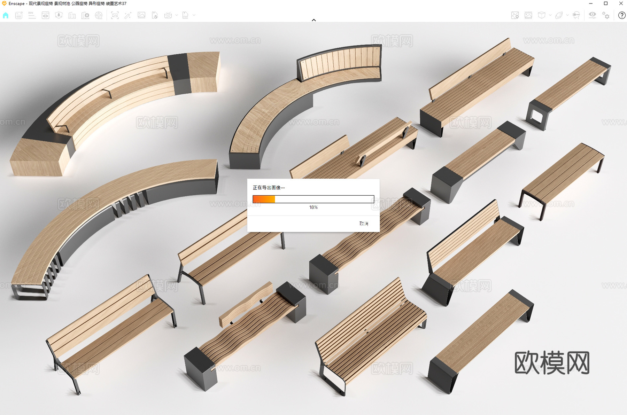Expand the rendering style dropdown arrow
This screenshot has width=627, height=415.
[x=550, y=15]
